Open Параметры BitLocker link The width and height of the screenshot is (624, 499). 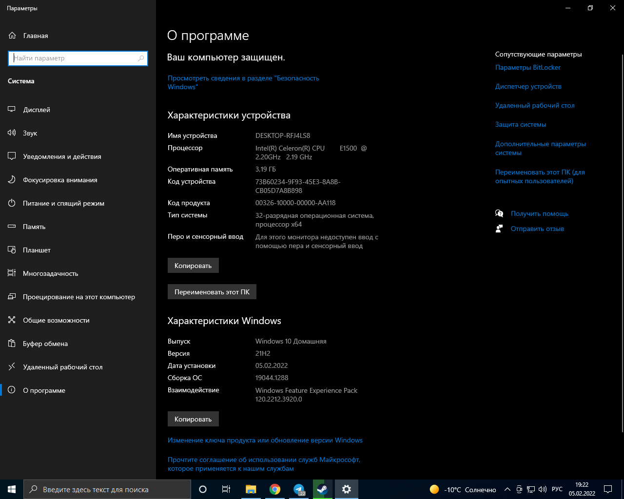(528, 67)
